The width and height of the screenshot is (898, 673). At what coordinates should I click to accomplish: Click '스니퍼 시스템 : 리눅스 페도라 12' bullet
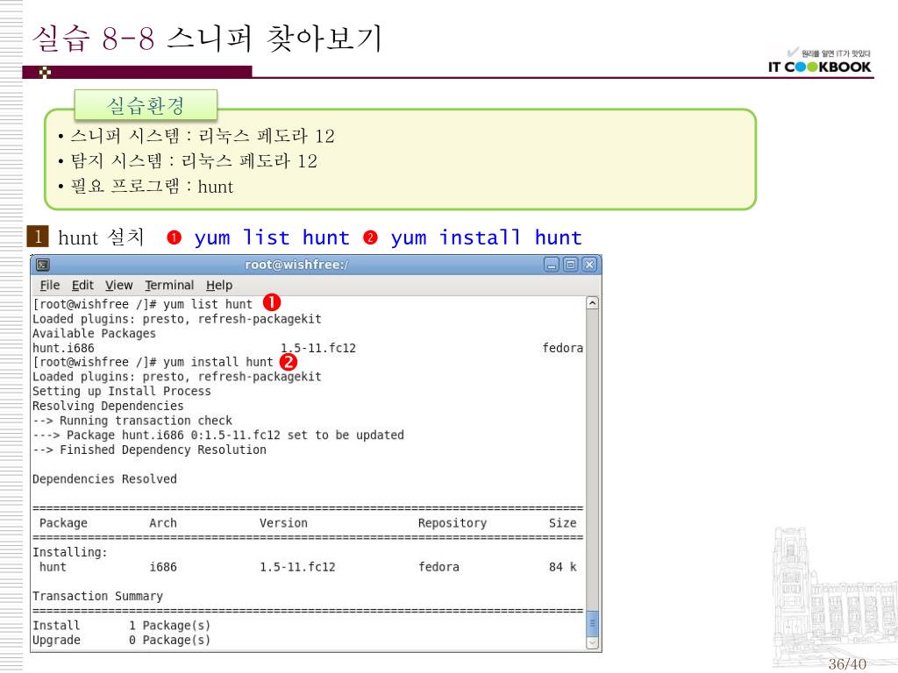[x=196, y=136]
